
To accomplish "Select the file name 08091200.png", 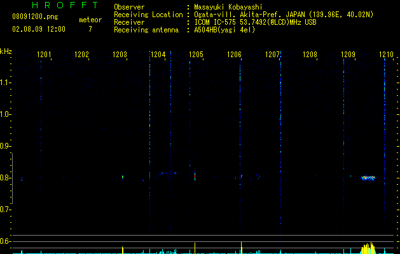I will click(35, 17).
